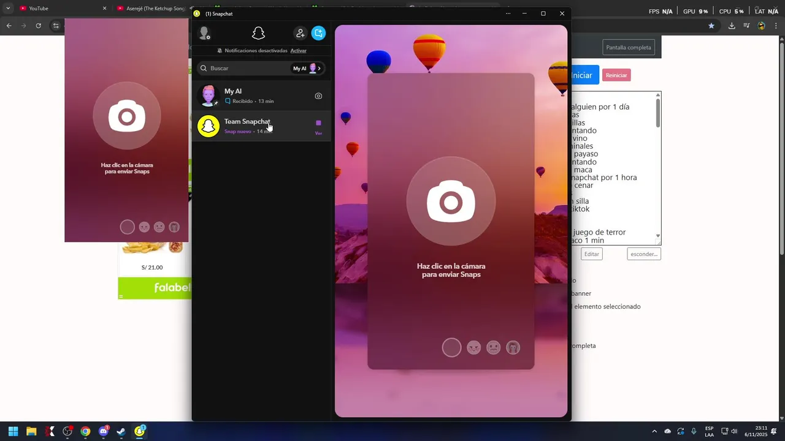Open the Windows Start menu

[x=13, y=431]
